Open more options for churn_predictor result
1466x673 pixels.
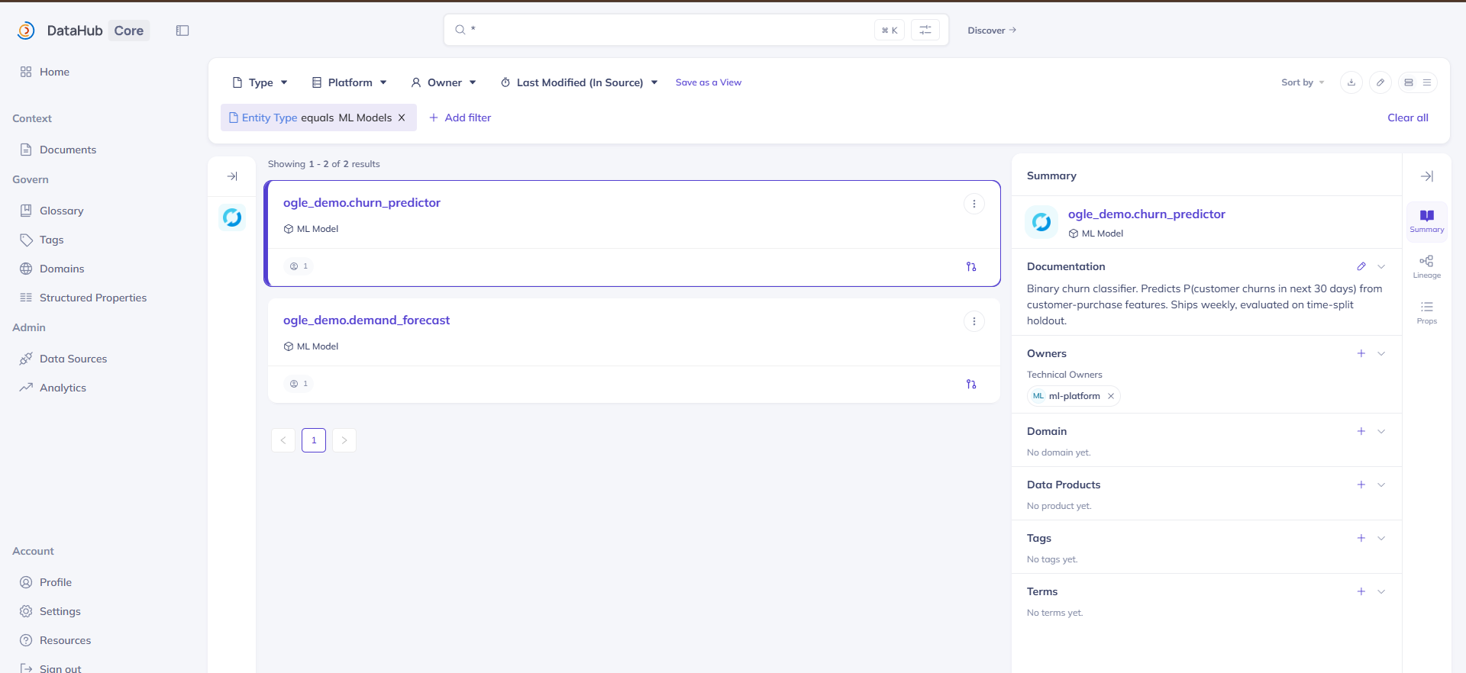(x=974, y=204)
